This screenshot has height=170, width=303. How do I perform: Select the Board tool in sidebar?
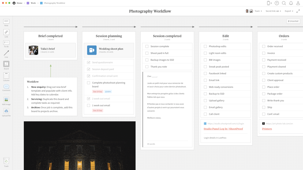pos(6,65)
